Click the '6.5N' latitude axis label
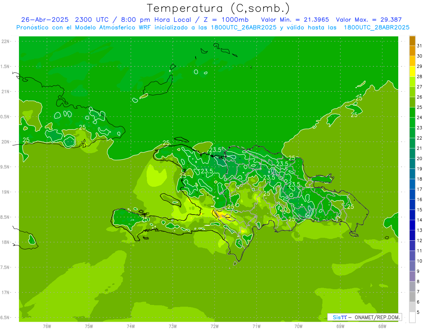Image resolution: width=429 pixels, height=331 pixels. pyautogui.click(x=5, y=318)
